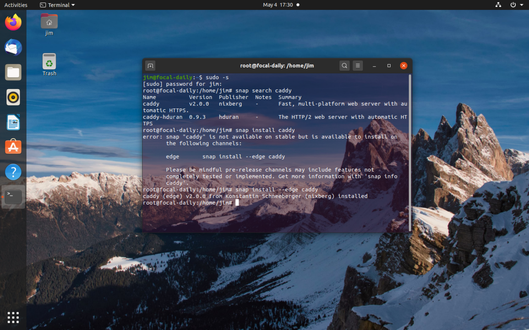Image resolution: width=529 pixels, height=330 pixels.
Task: Open LibreOffice Writer from the dock
Action: click(x=13, y=122)
